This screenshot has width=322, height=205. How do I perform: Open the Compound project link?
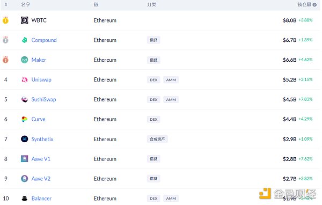[x=44, y=40]
